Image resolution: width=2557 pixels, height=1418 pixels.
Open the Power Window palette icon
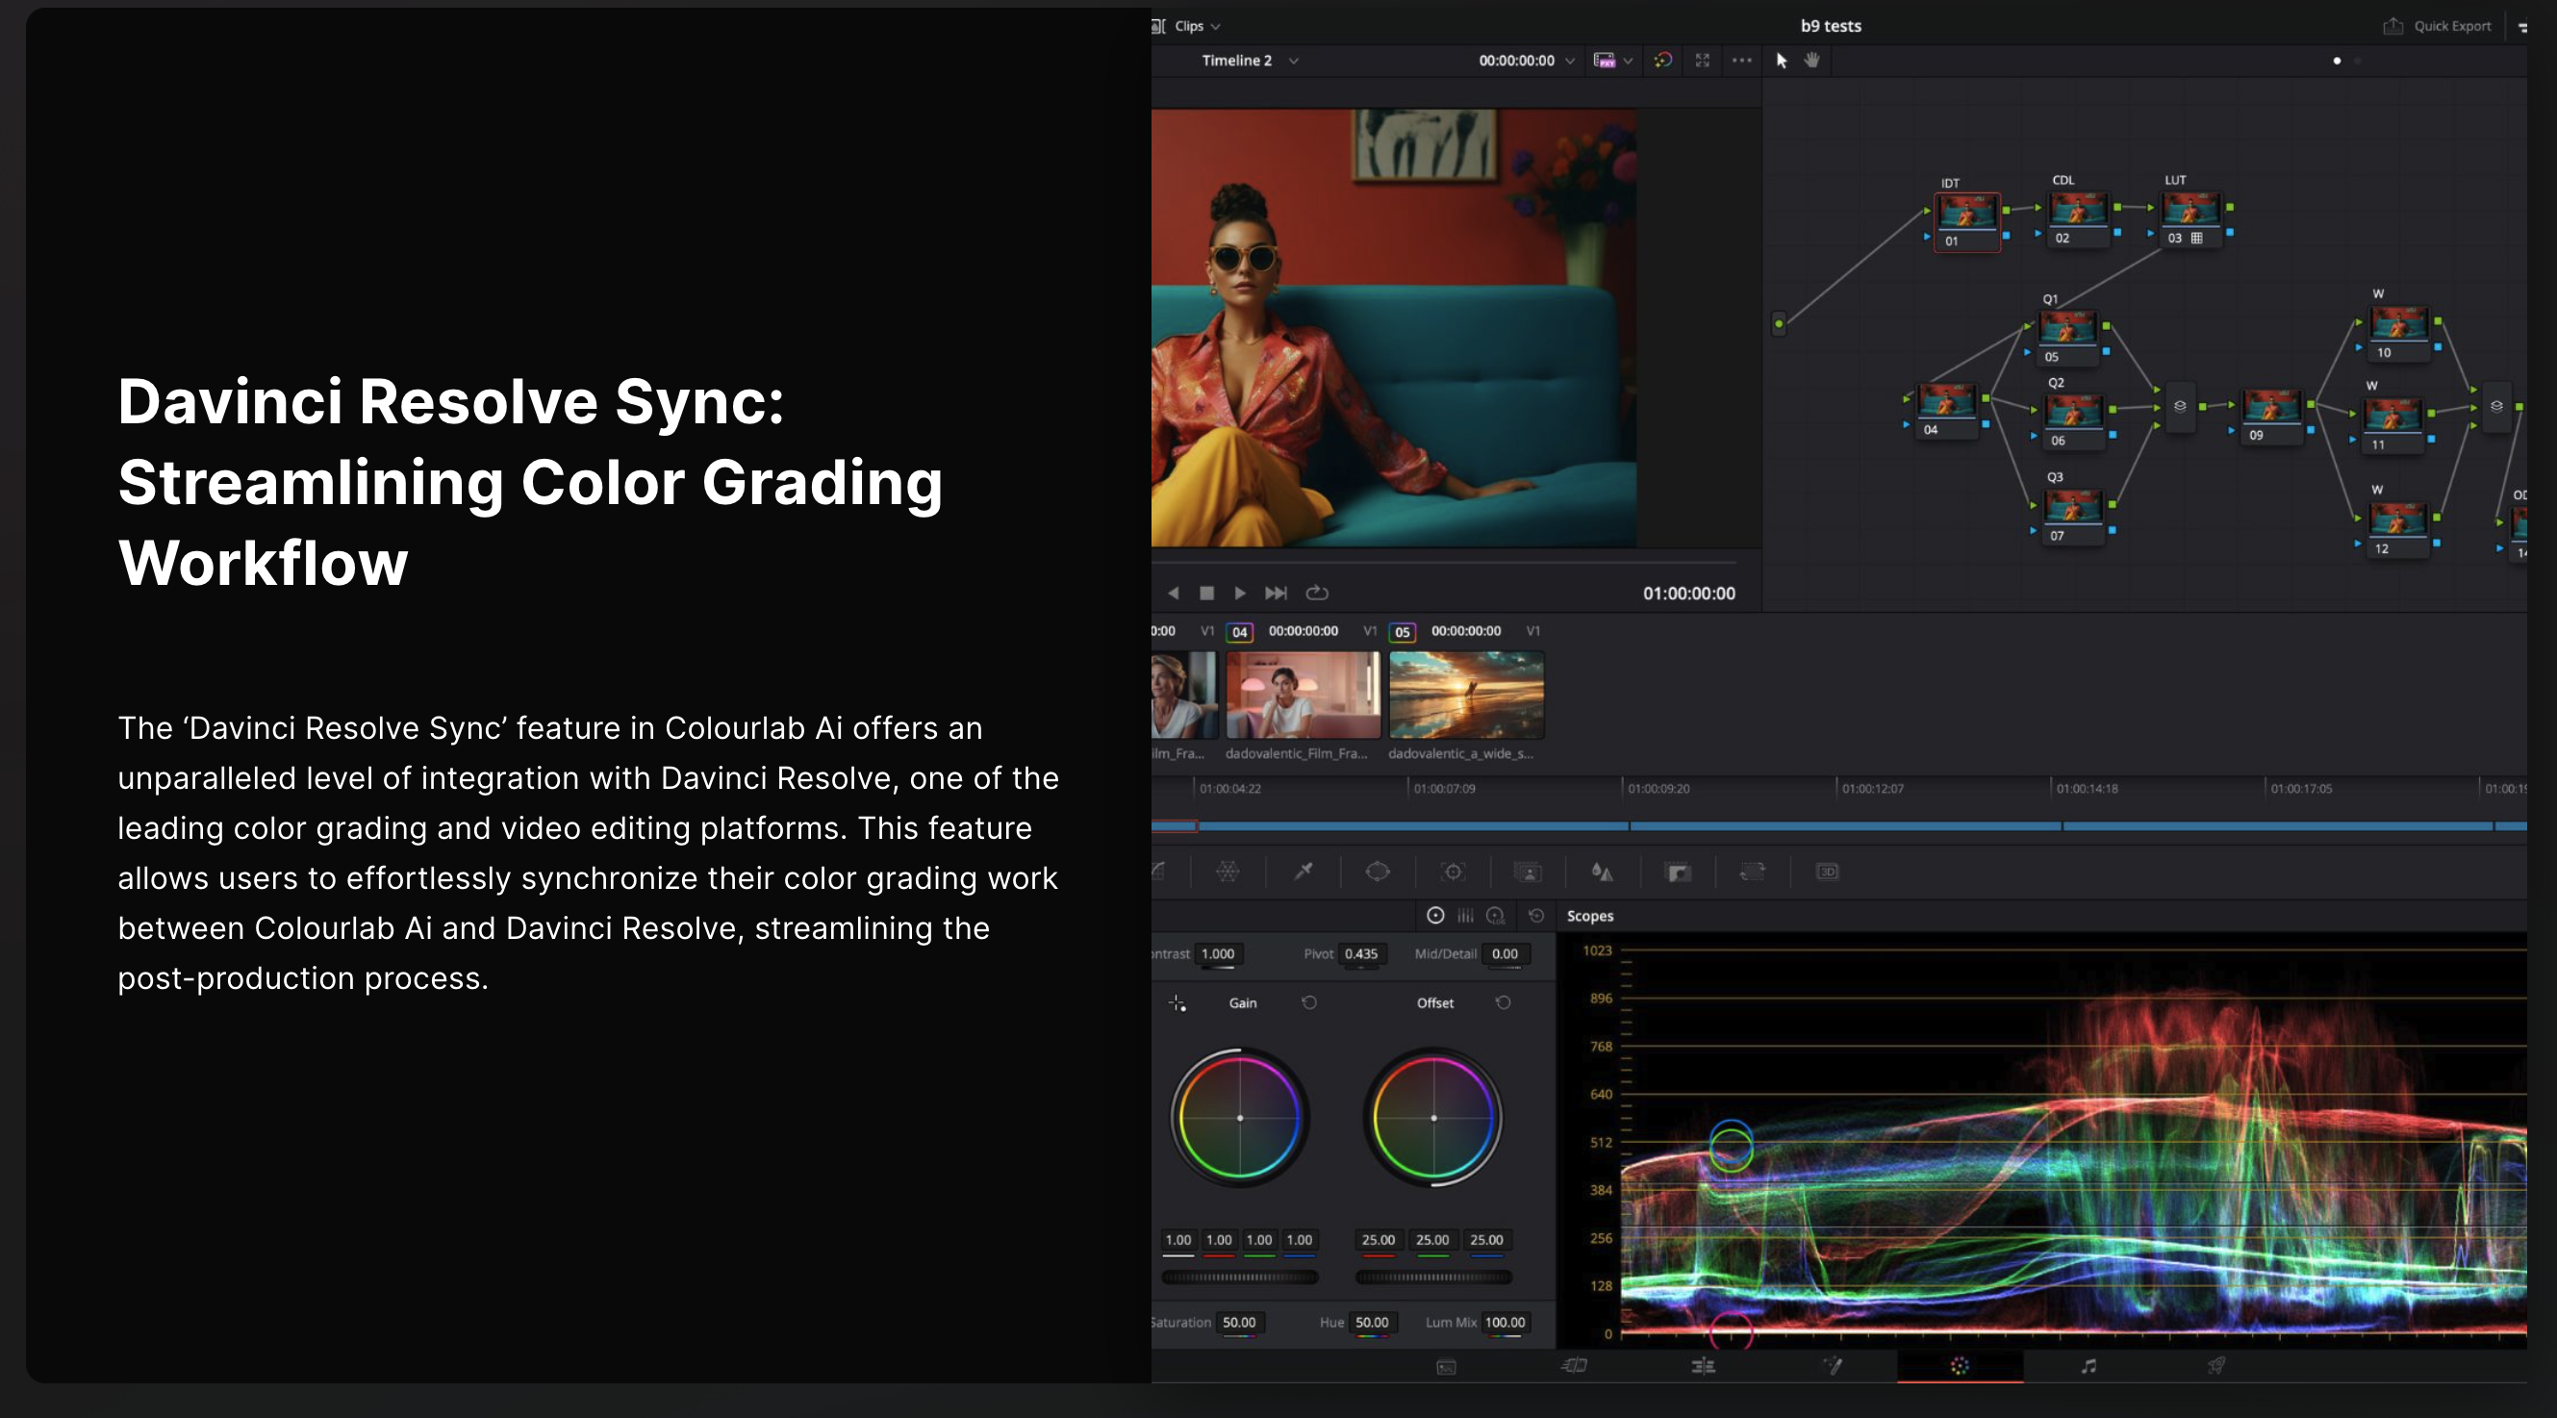tap(1378, 872)
